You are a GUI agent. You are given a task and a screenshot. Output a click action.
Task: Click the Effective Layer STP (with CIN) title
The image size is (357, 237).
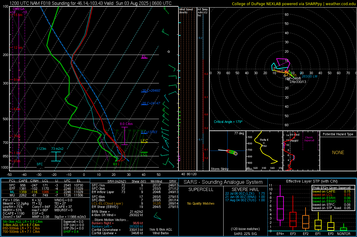tap(312, 181)
